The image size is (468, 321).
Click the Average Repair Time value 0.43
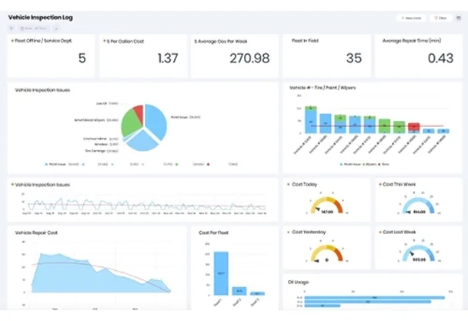click(440, 59)
